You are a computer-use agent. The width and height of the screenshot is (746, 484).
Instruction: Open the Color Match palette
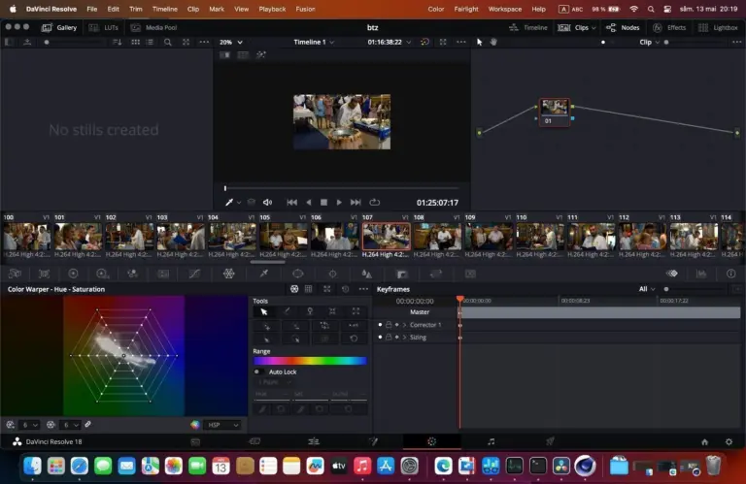click(x=45, y=274)
